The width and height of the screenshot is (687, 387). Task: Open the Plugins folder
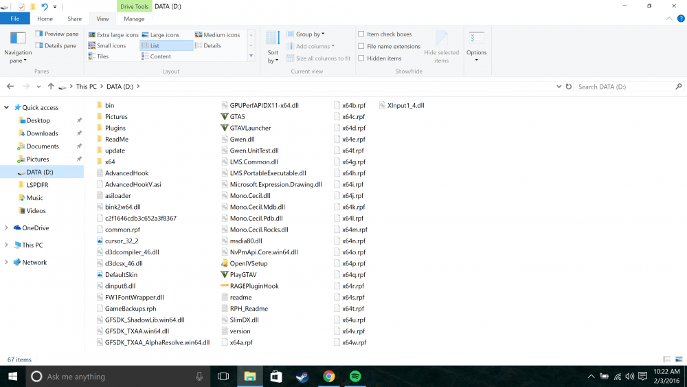[x=111, y=128]
